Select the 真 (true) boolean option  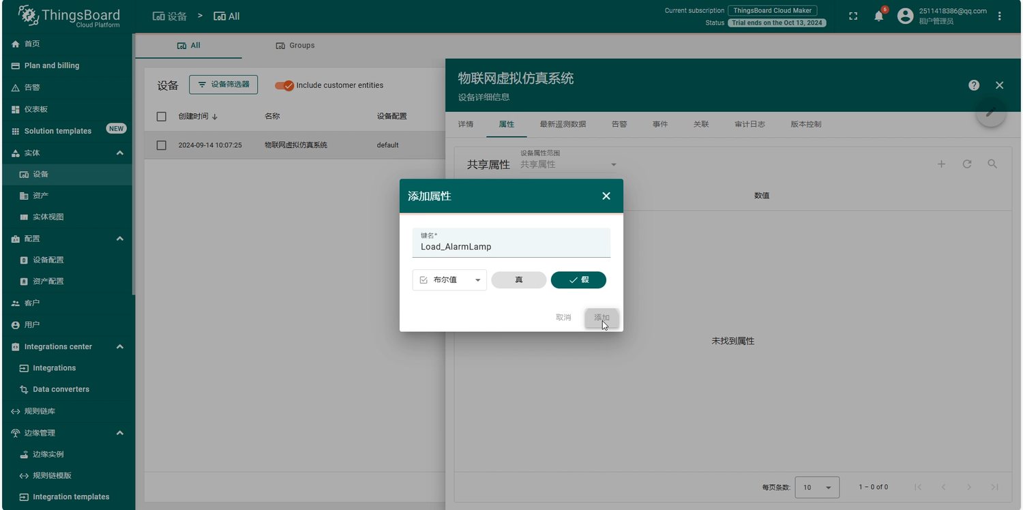[x=519, y=280]
